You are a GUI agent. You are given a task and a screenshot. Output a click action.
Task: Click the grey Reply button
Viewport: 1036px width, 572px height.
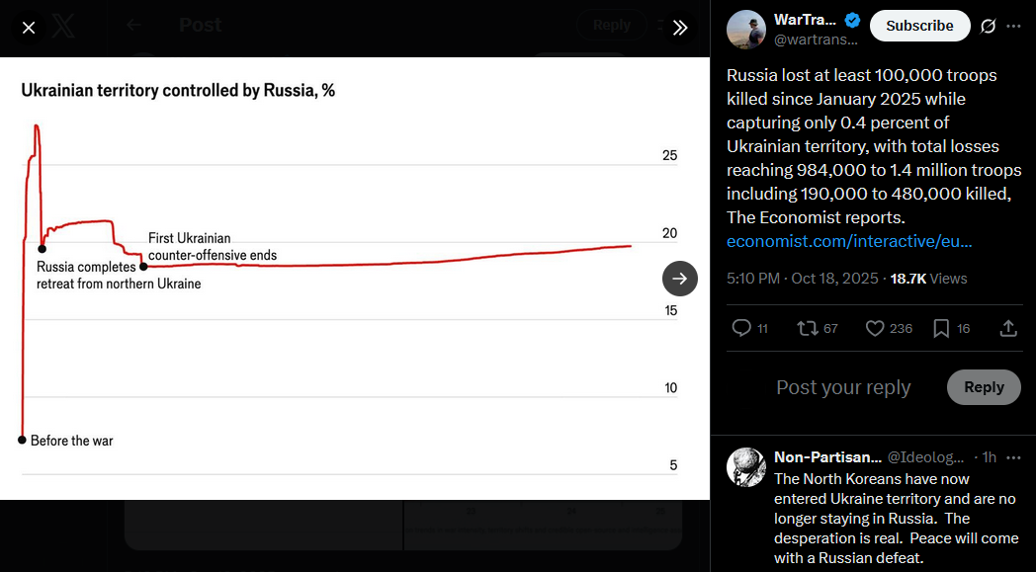[x=984, y=387]
